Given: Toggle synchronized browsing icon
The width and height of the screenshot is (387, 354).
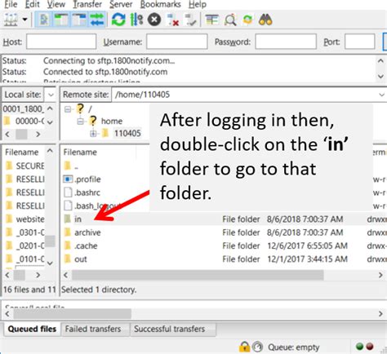Looking at the screenshot, I should tap(247, 20).
